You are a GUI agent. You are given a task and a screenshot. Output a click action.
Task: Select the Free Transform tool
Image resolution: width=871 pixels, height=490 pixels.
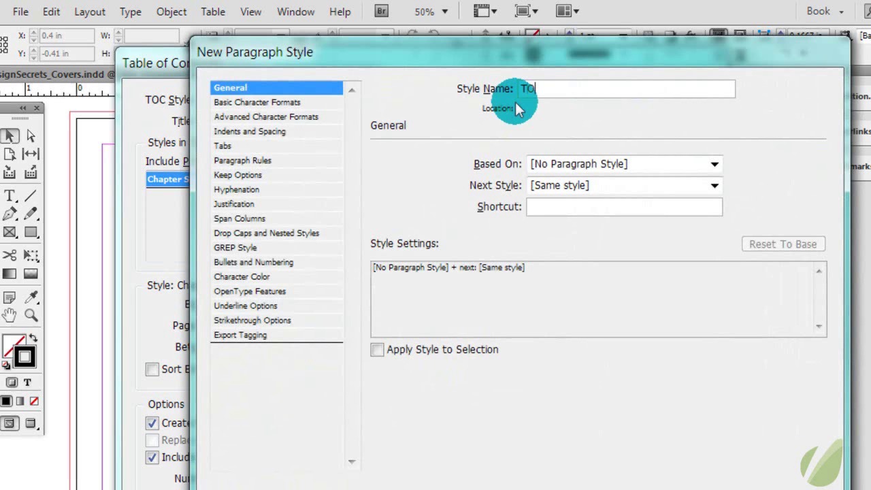(31, 255)
